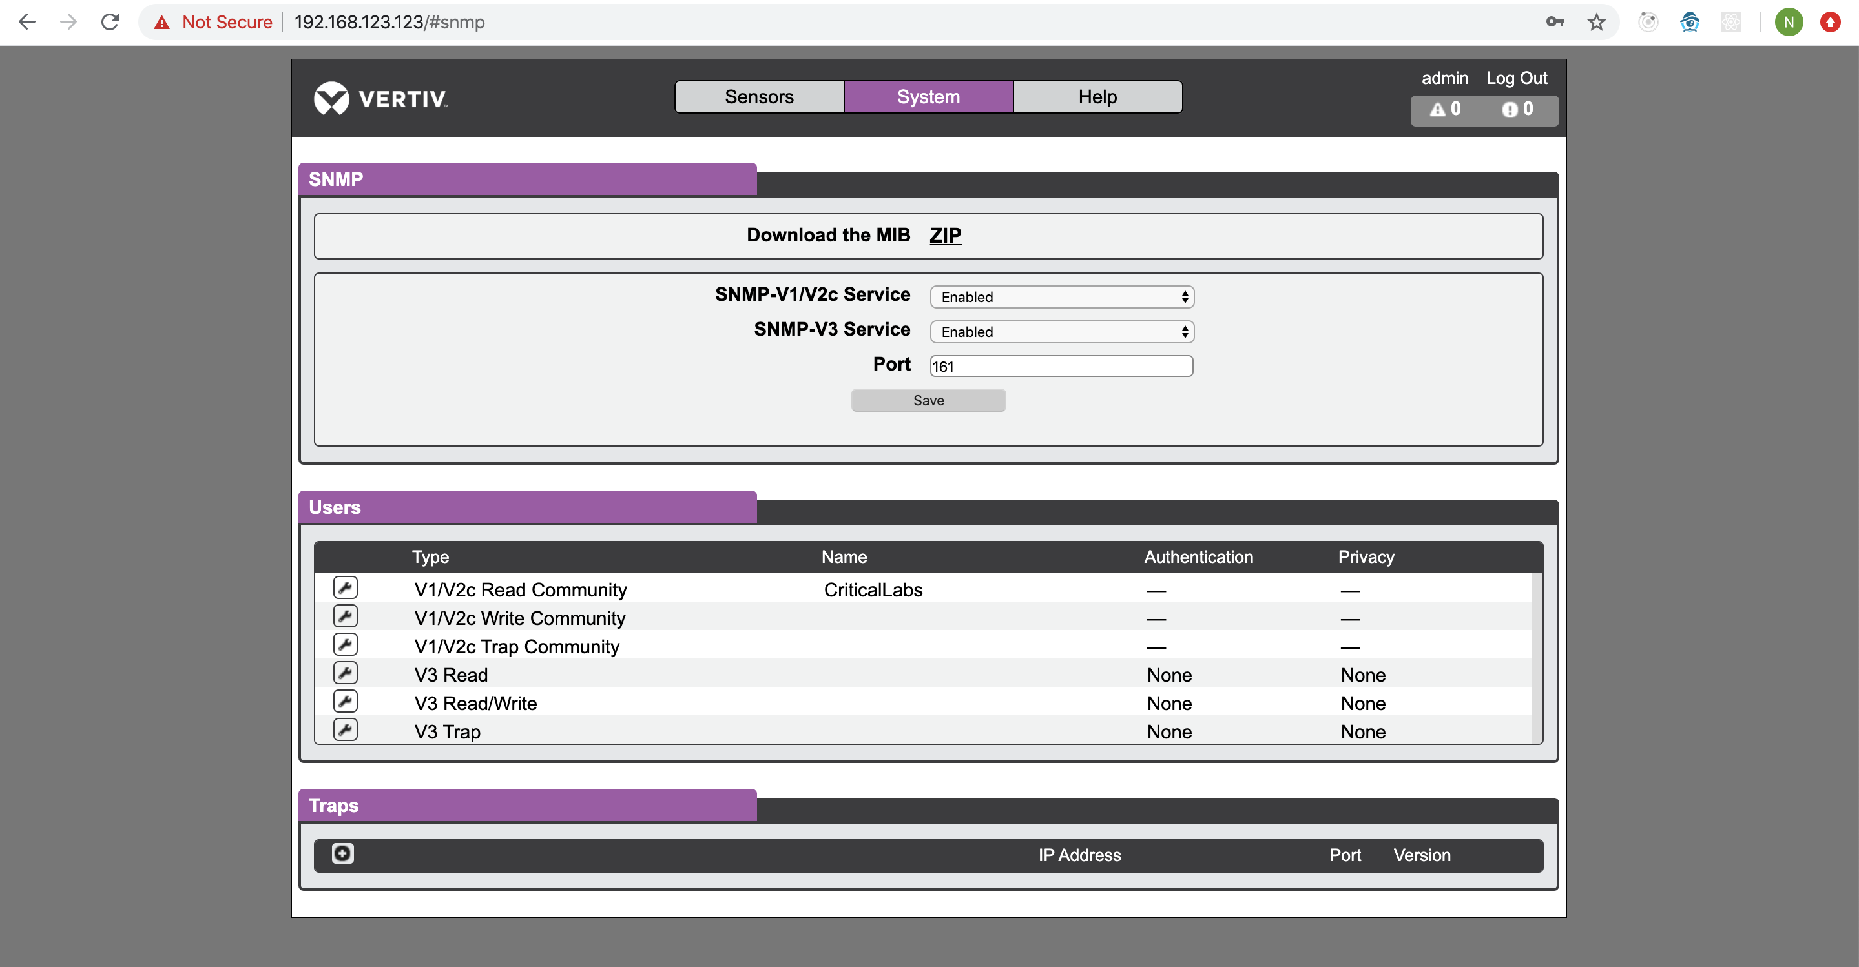Open SNMP-V1/V2c Service dropdown
Image resolution: width=1859 pixels, height=967 pixels.
pyautogui.click(x=1061, y=297)
